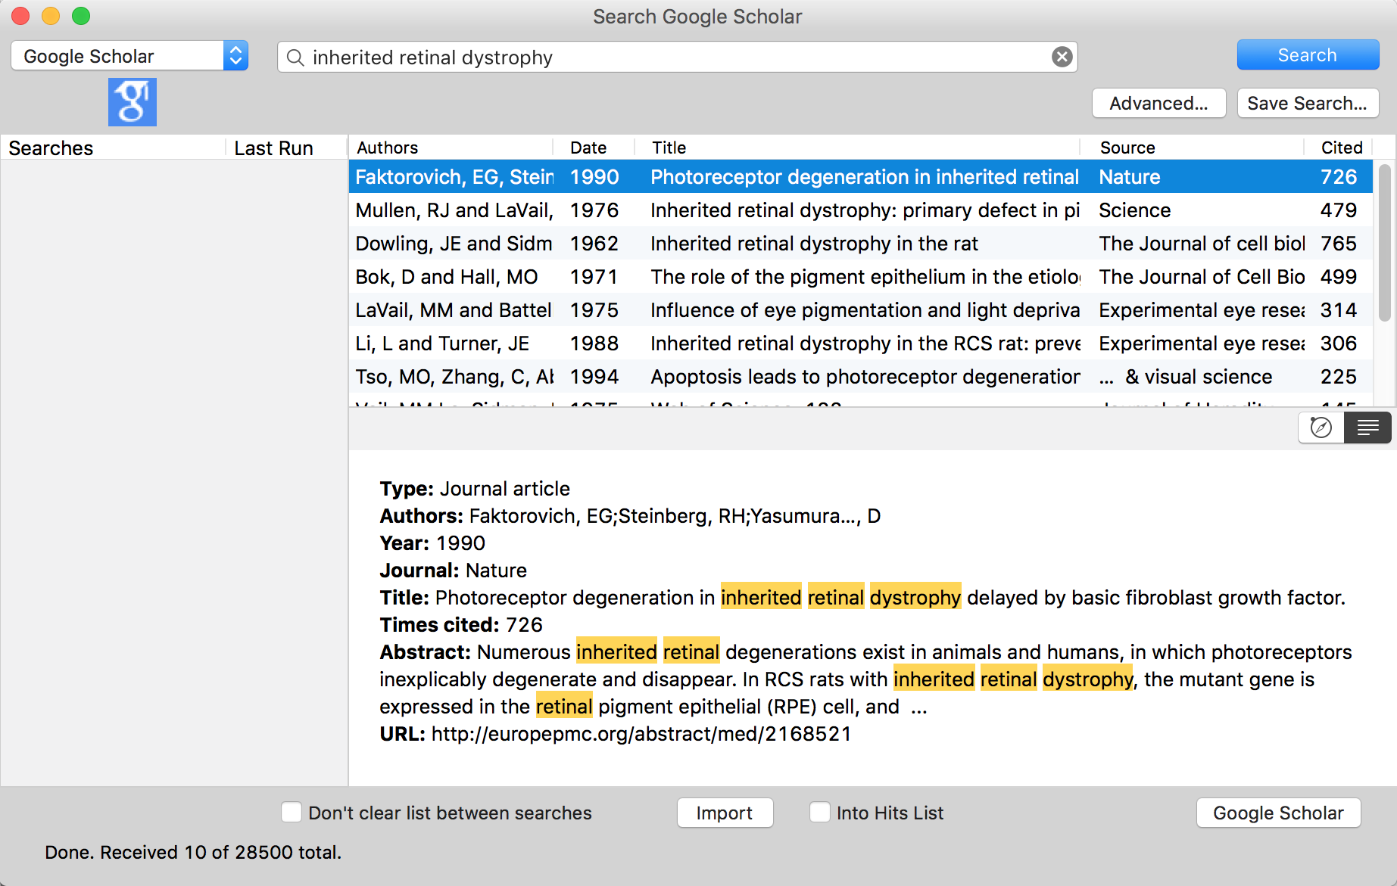Sort results by the Authors column

point(451,148)
